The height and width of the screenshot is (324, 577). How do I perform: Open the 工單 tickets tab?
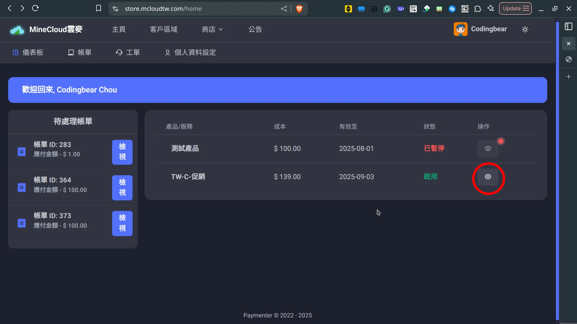[128, 52]
